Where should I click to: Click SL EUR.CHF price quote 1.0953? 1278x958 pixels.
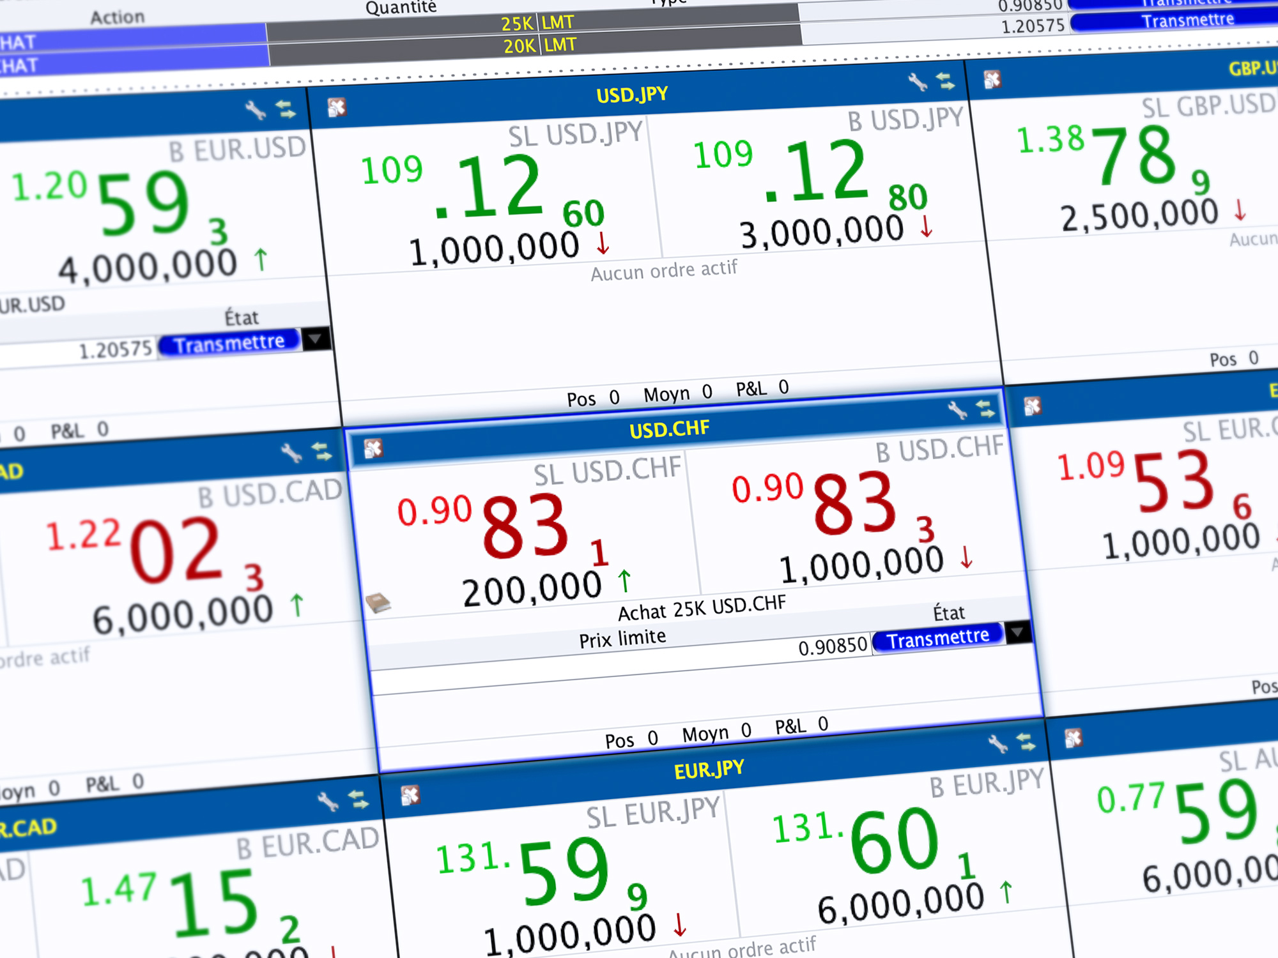1155,483
